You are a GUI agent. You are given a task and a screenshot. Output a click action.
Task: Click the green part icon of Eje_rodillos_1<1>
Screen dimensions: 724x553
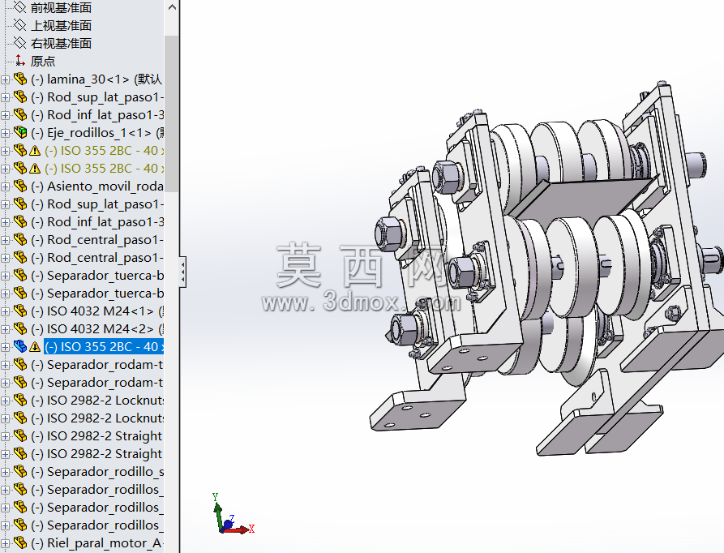19,132
